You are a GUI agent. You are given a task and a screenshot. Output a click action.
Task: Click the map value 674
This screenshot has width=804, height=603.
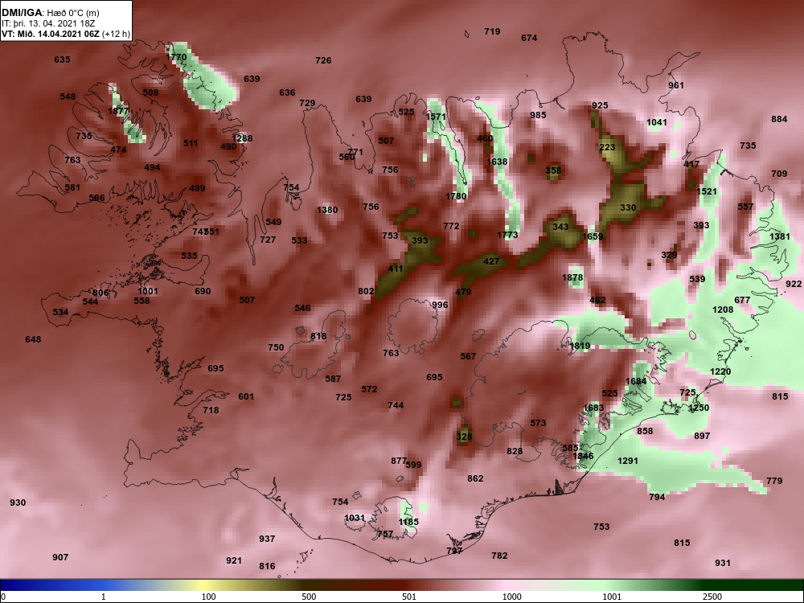point(529,38)
